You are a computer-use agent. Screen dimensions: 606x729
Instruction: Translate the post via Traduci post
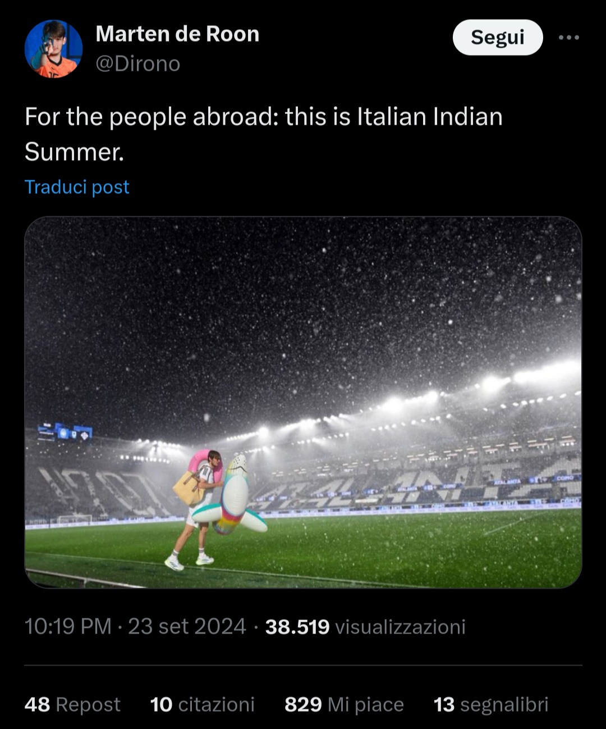(x=76, y=187)
